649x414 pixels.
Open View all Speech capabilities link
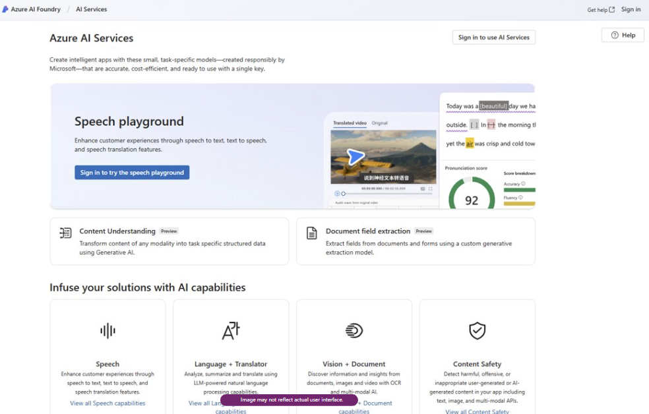[108, 403]
